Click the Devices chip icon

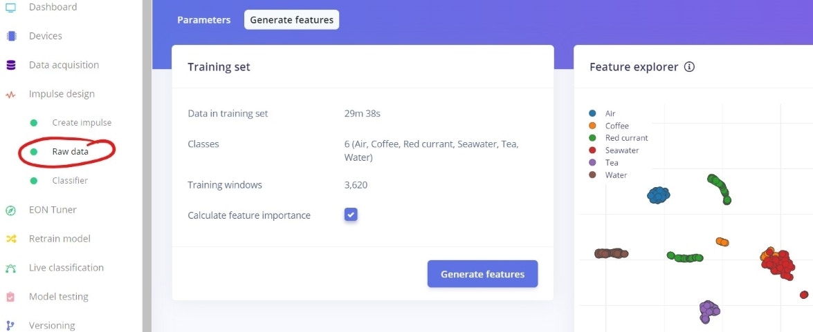click(x=11, y=36)
